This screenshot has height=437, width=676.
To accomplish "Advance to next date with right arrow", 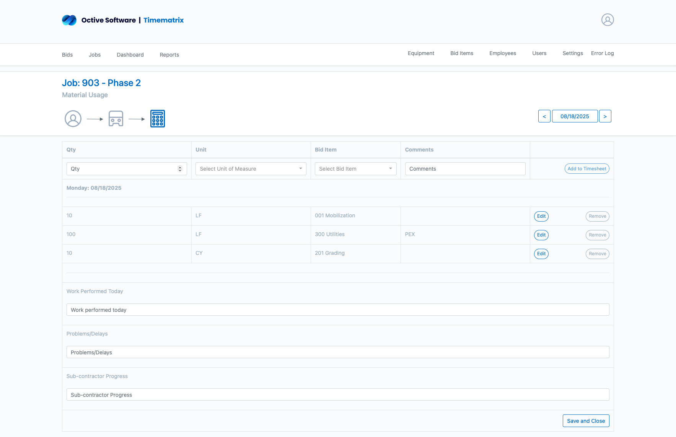I will tap(605, 116).
